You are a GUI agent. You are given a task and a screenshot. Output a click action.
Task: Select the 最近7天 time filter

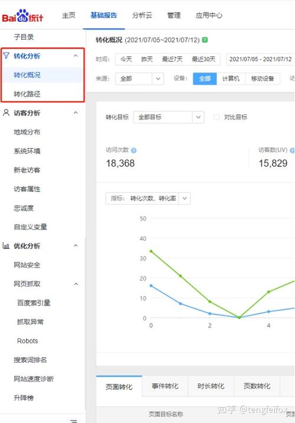click(172, 59)
